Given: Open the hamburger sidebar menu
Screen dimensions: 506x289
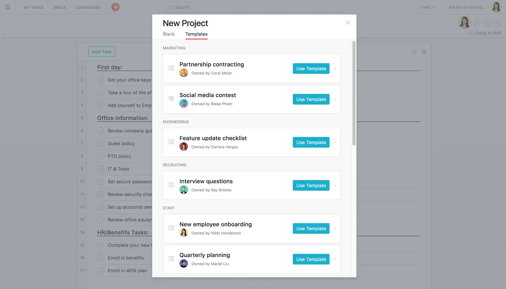Looking at the screenshot, I should [7, 7].
